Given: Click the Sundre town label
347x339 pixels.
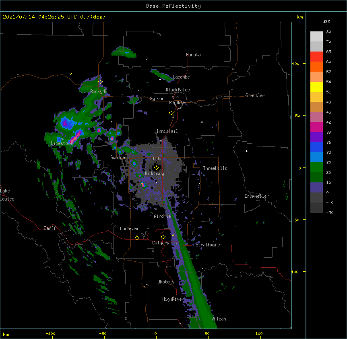Looking at the screenshot, I should [x=118, y=157].
